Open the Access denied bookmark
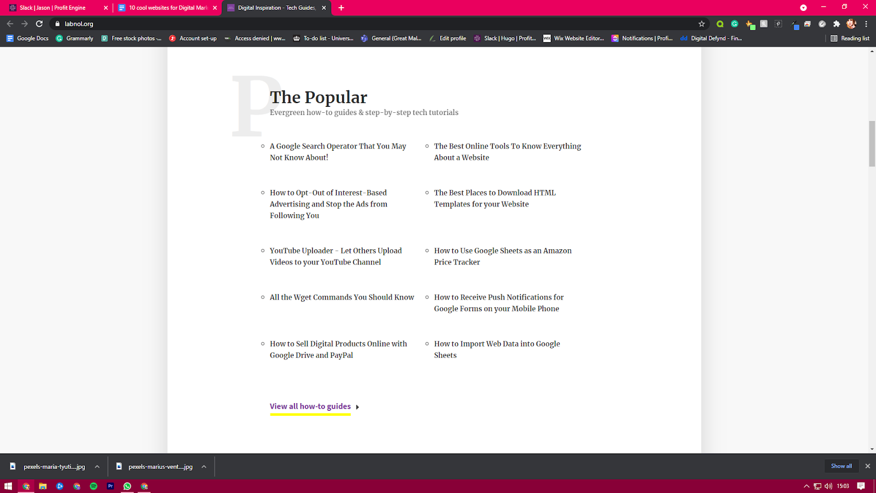Viewport: 876px width, 493px height. [x=255, y=38]
